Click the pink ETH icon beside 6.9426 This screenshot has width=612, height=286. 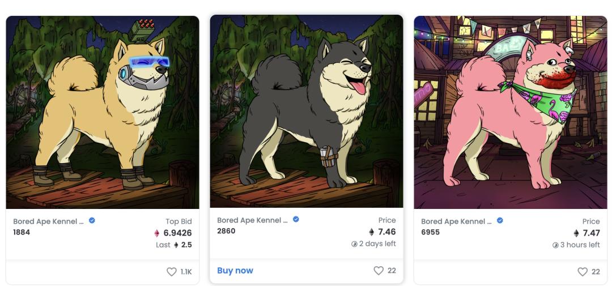157,233
